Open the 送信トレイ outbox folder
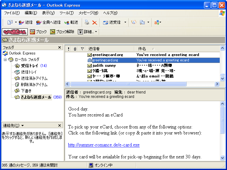 (29, 72)
